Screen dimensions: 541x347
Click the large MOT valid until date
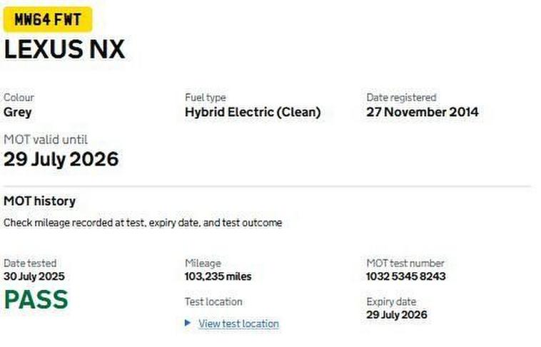click(61, 159)
